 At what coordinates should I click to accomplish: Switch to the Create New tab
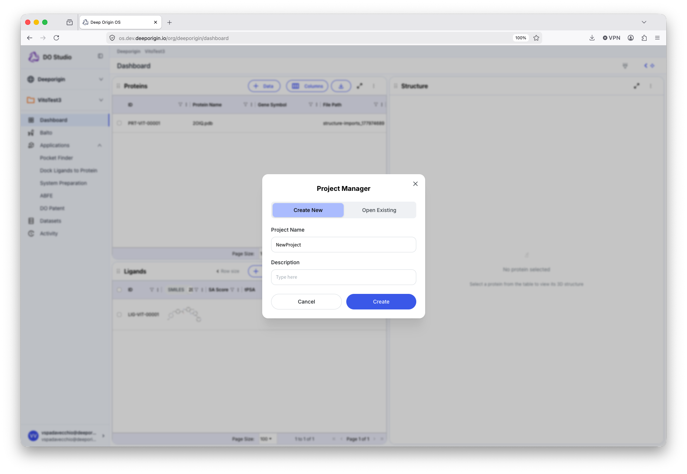coord(308,210)
